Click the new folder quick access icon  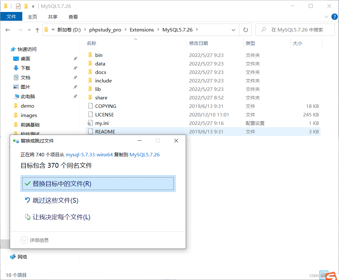click(x=26, y=6)
